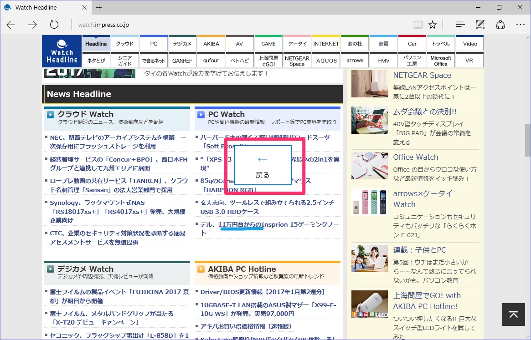Image resolution: width=531 pixels, height=340 pixels.
Task: Click the クラウド Watch play icon
Action: point(51,115)
